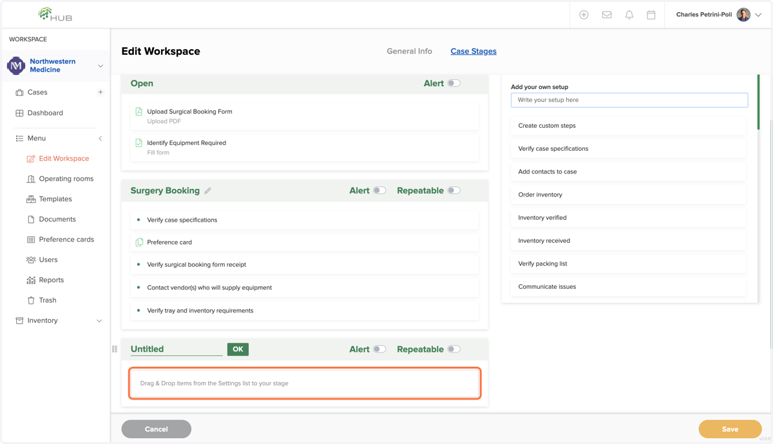The width and height of the screenshot is (773, 444).
Task: Click the 'Write your setup here' field
Action: [x=629, y=100]
